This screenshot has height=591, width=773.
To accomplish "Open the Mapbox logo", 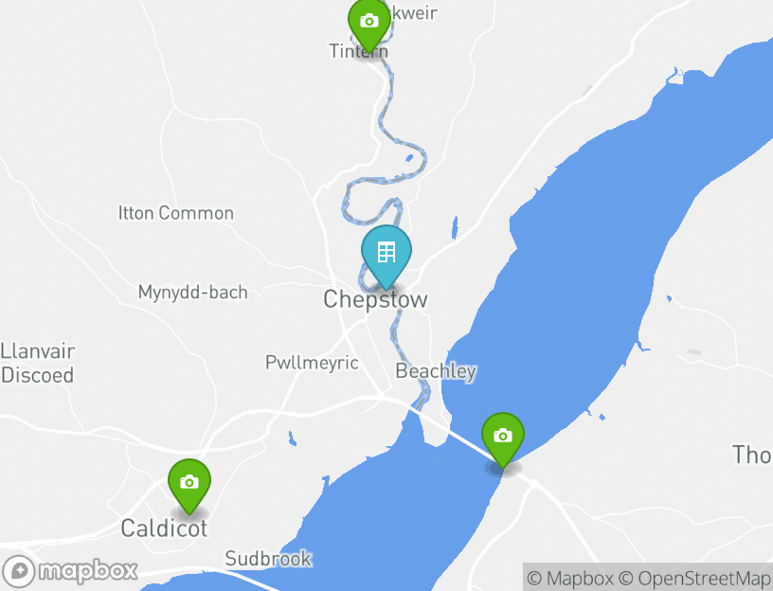I will point(69,572).
